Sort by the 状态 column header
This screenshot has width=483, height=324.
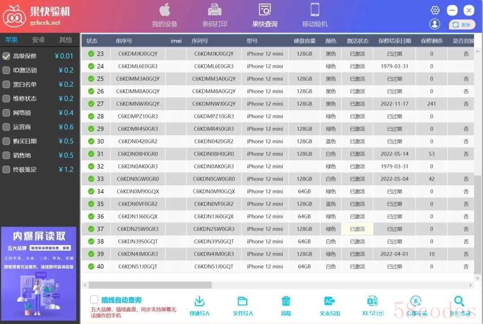92,41
